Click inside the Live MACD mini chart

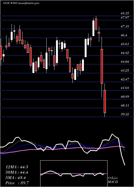click(x=74, y=174)
